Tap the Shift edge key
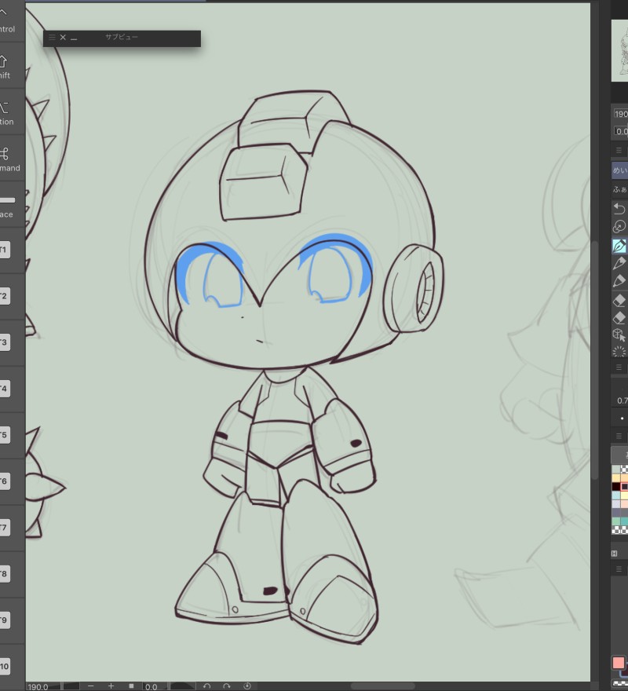The image size is (628, 691). pyautogui.click(x=12, y=65)
